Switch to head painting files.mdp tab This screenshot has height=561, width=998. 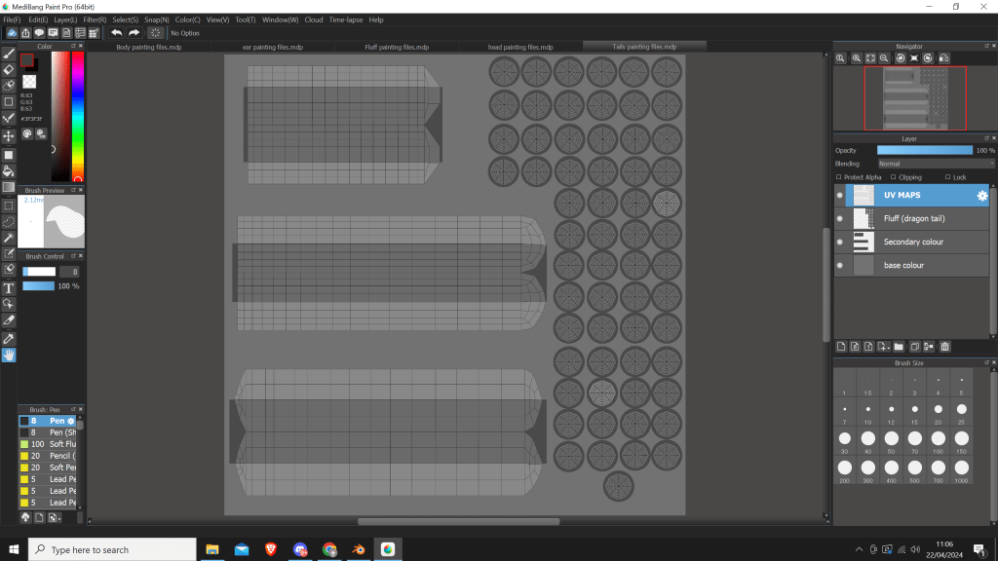(520, 47)
